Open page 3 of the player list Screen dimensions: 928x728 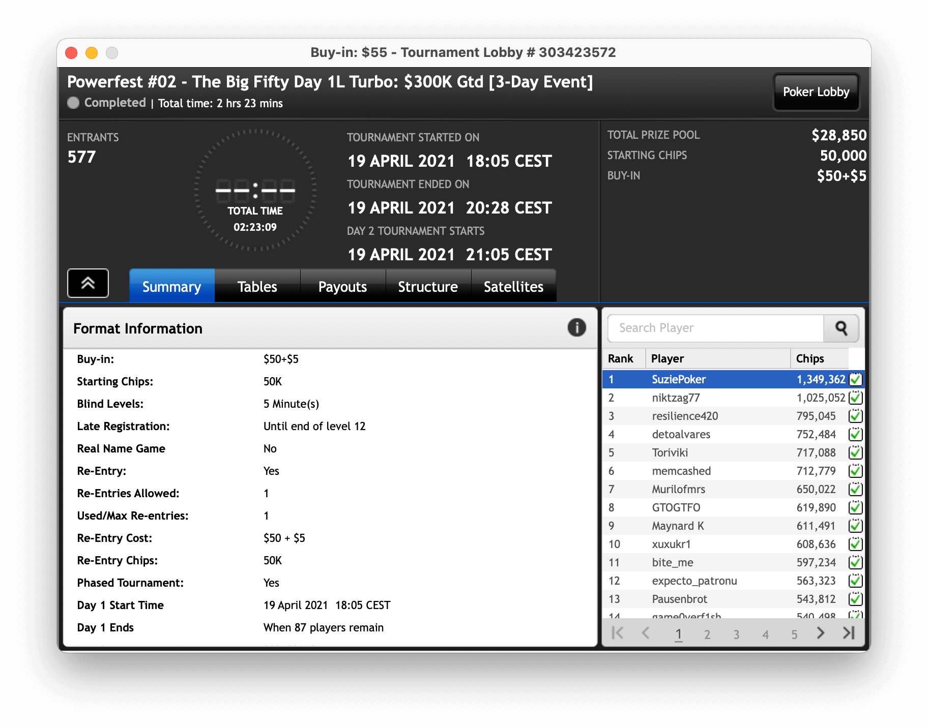tap(736, 634)
